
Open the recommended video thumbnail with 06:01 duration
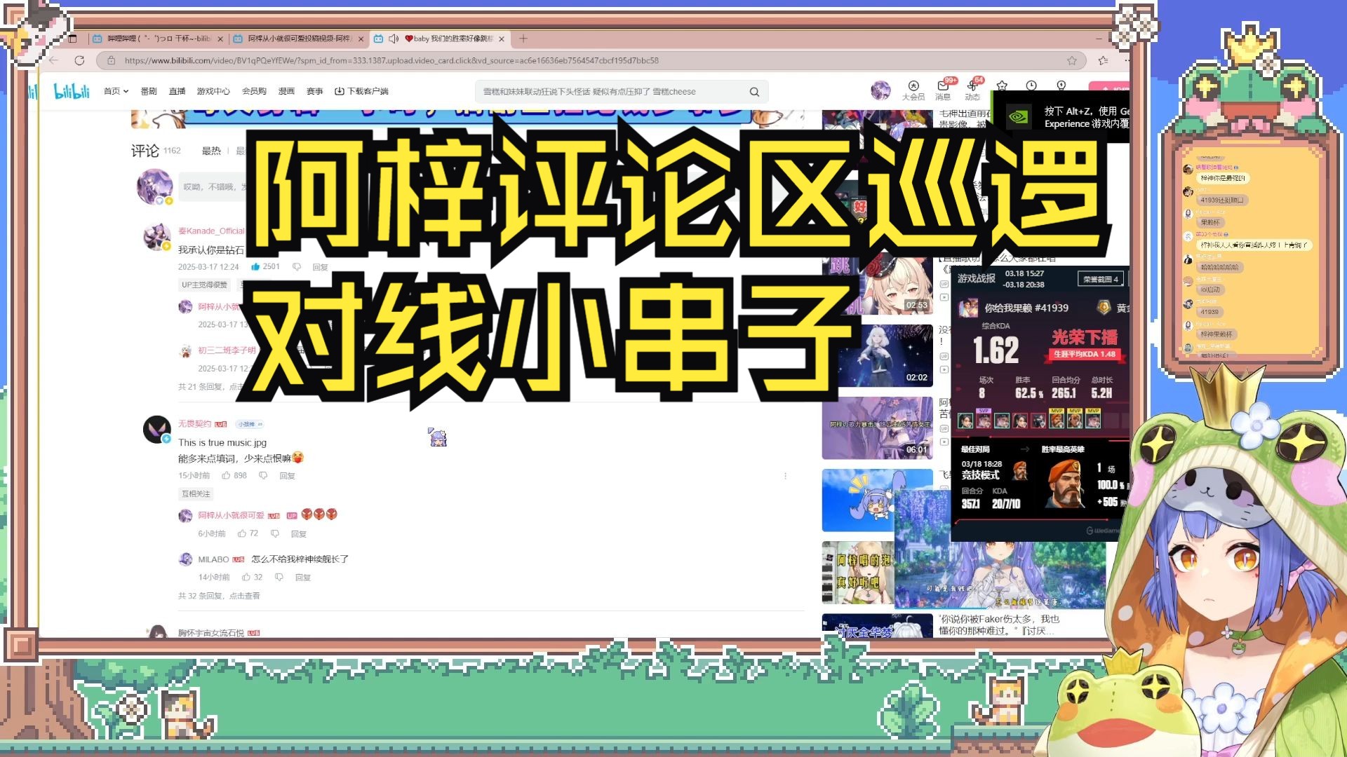877,428
